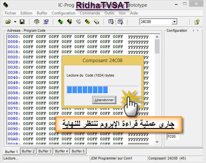Image resolution: width=206 pixels, height=163 pixels.
Task: Expand the 24C08 device dropdown
Action: pyautogui.click(x=174, y=22)
